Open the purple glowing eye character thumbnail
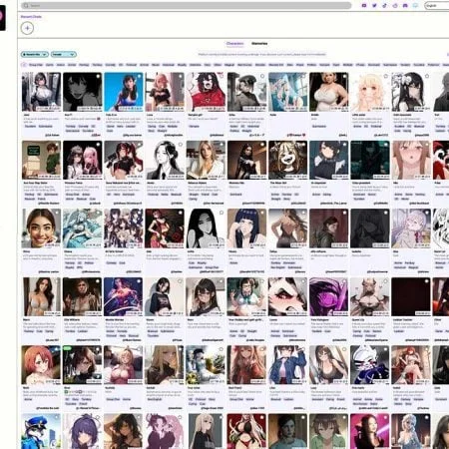The image size is (449, 449). [x=328, y=296]
